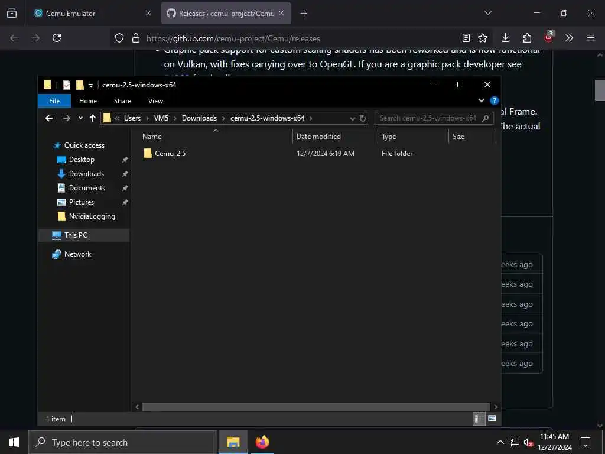Bookmark this page star icon
The width and height of the screenshot is (605, 454).
click(x=483, y=38)
